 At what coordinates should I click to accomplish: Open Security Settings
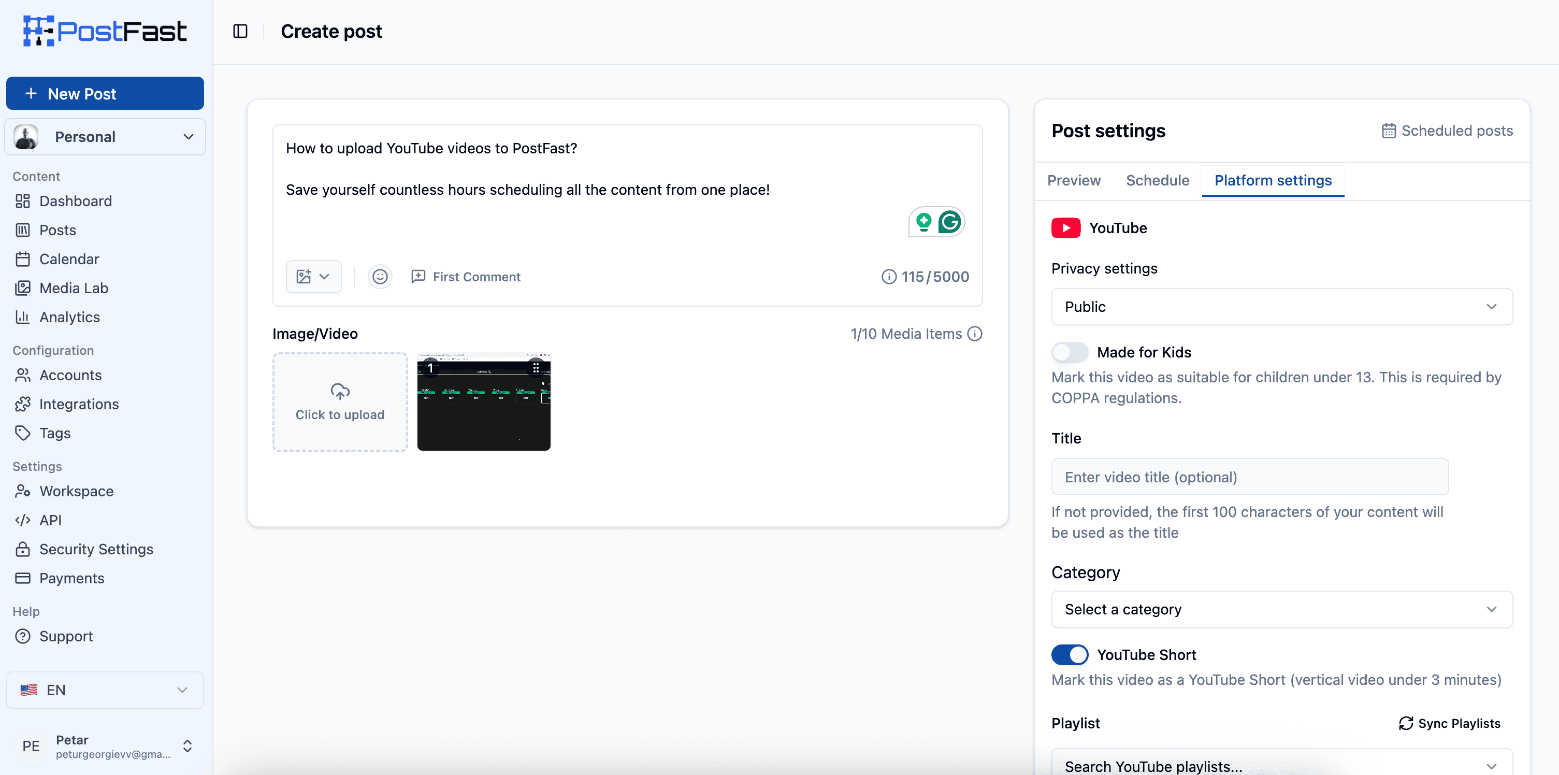(x=96, y=549)
